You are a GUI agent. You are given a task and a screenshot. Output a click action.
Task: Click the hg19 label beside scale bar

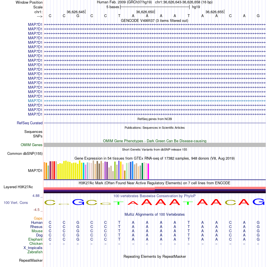tap(196, 7)
